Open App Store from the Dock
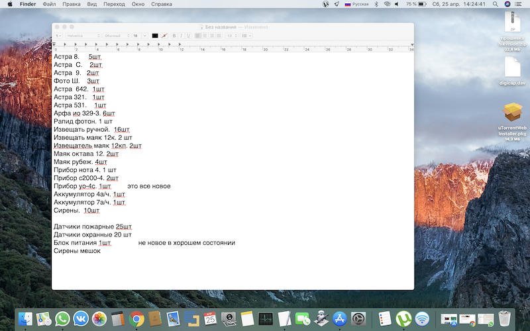This screenshot has width=530, height=331. coord(340,319)
